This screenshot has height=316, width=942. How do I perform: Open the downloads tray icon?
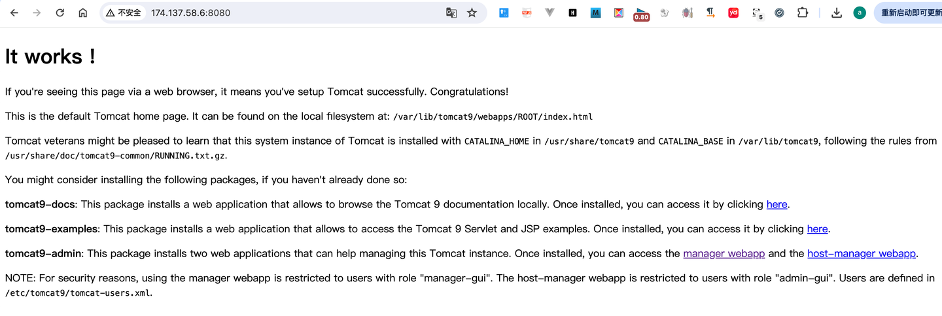tap(836, 12)
